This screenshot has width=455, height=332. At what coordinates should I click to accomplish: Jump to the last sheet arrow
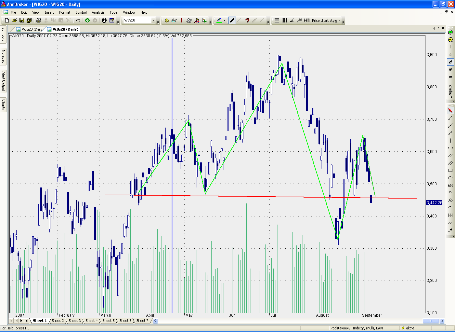click(x=27, y=321)
